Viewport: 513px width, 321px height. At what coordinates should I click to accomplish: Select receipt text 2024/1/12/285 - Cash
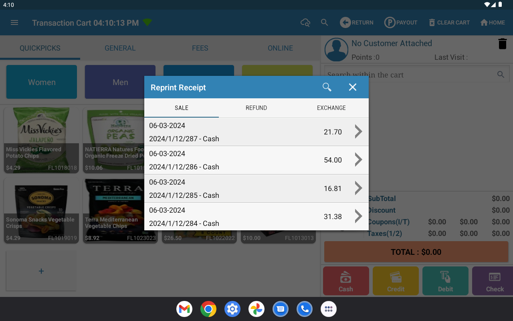[x=184, y=195]
